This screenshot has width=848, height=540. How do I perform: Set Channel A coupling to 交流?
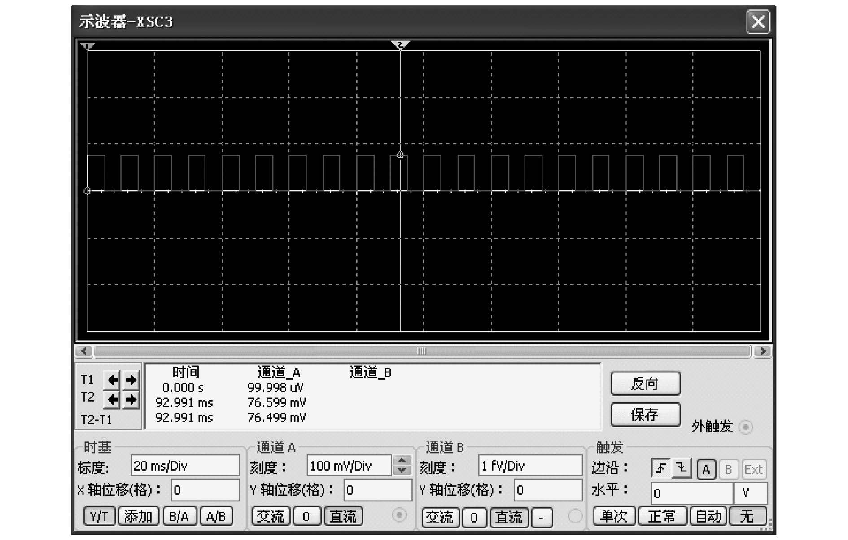point(271,516)
